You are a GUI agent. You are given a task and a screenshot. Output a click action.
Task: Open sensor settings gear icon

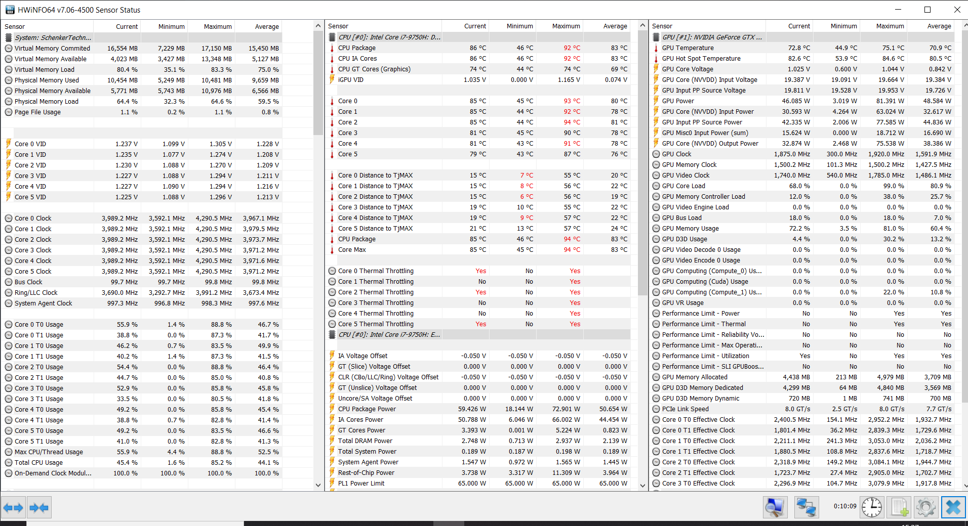coord(926,507)
